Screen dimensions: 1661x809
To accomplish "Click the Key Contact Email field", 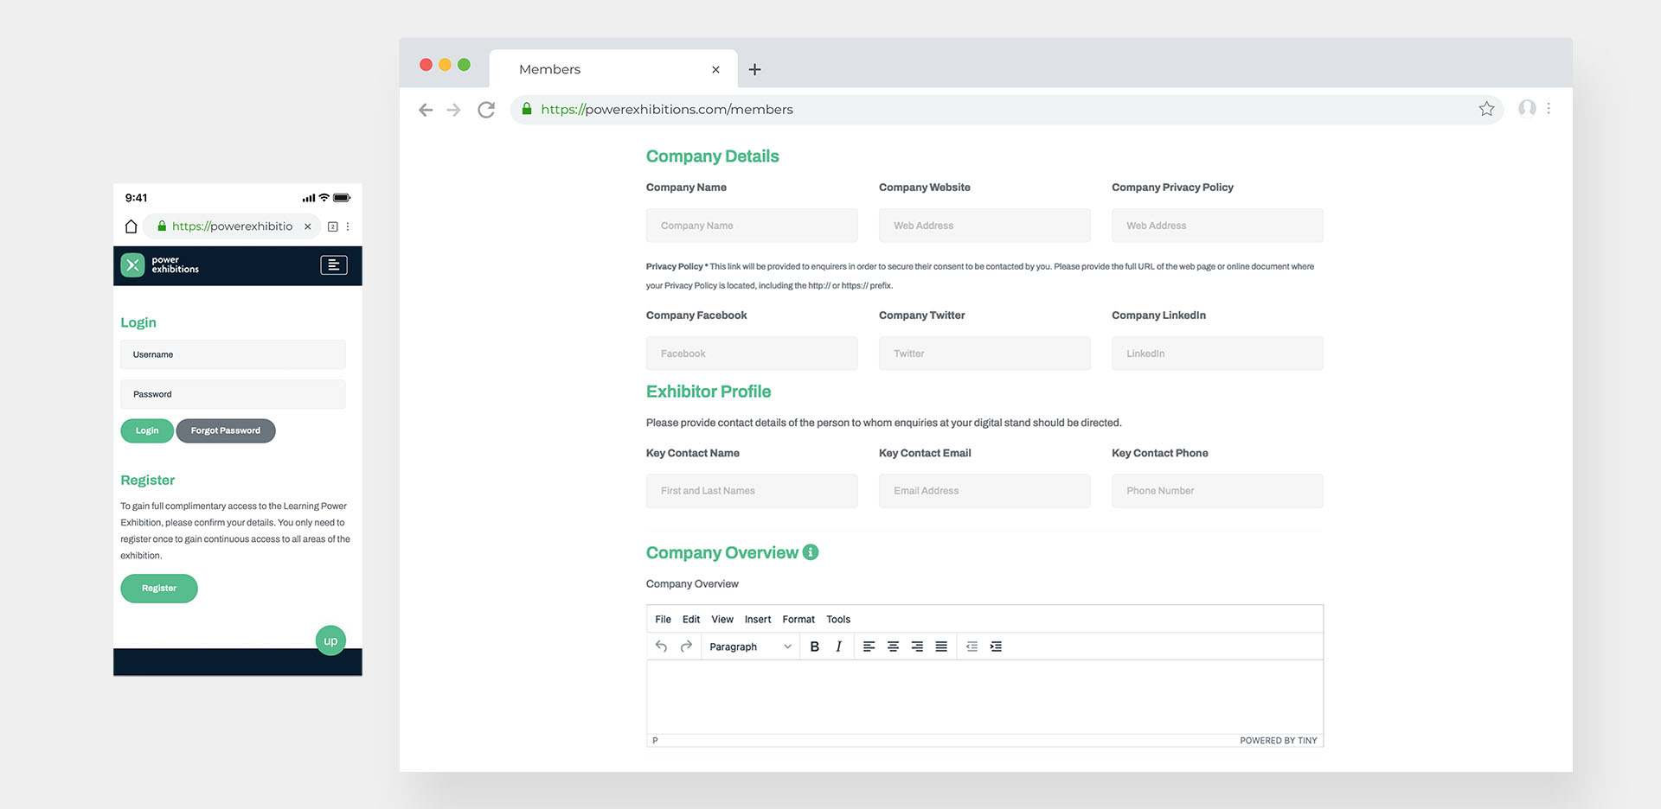I will 984,491.
